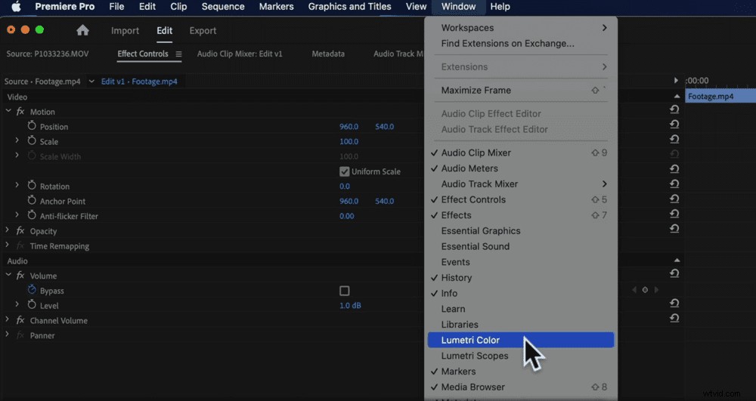Toggle Volume effect fx switch
The image size is (756, 401).
pyautogui.click(x=20, y=276)
